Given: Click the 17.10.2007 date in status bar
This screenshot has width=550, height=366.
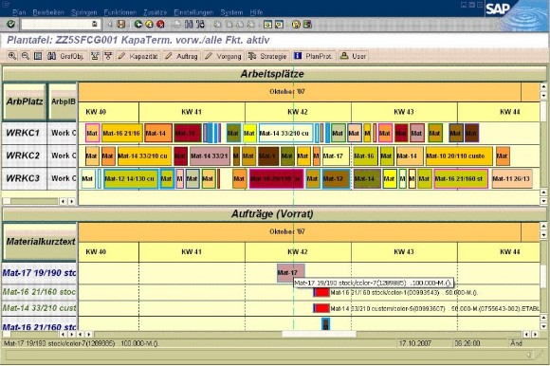Looking at the screenshot, I should (x=415, y=343).
